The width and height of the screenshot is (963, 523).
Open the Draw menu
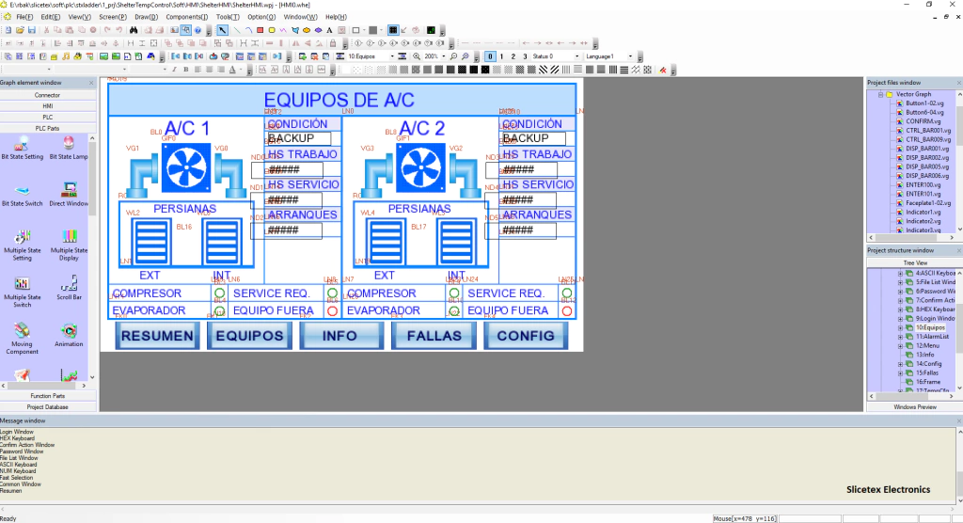[146, 17]
